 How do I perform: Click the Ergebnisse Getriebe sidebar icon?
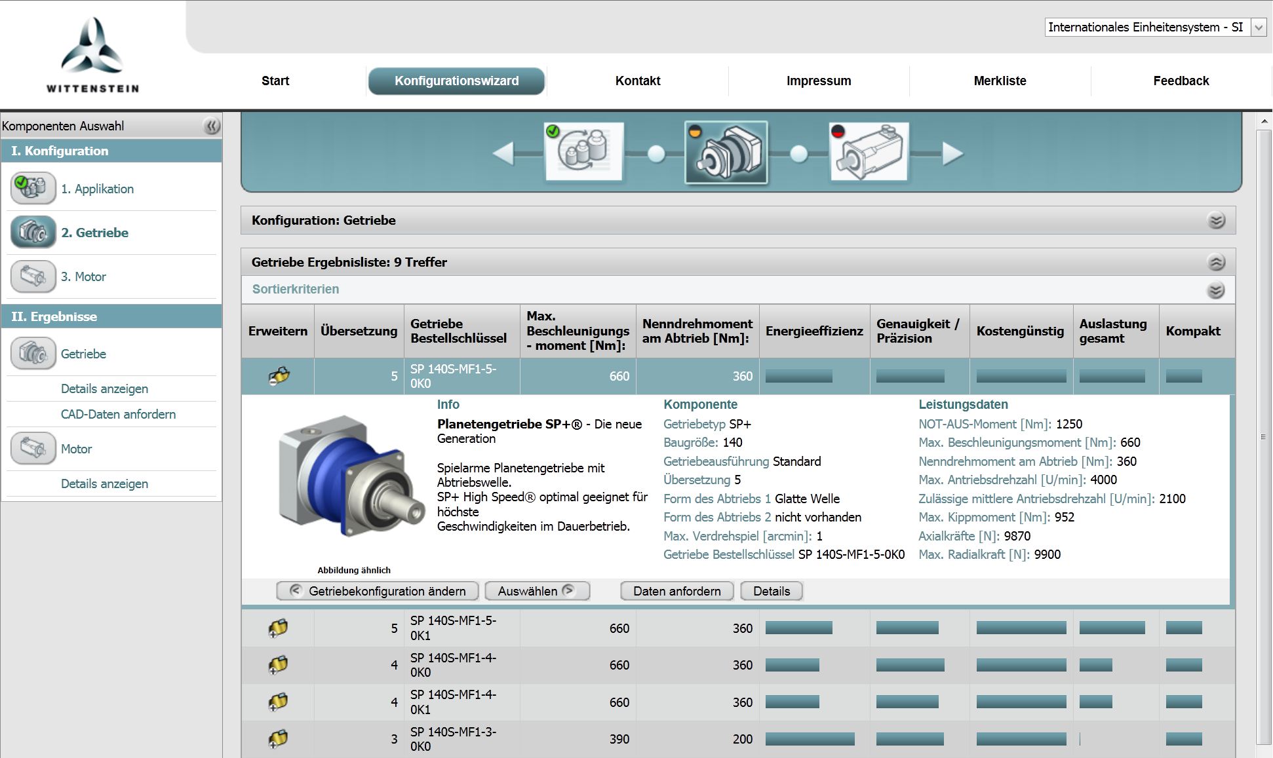pyautogui.click(x=33, y=354)
